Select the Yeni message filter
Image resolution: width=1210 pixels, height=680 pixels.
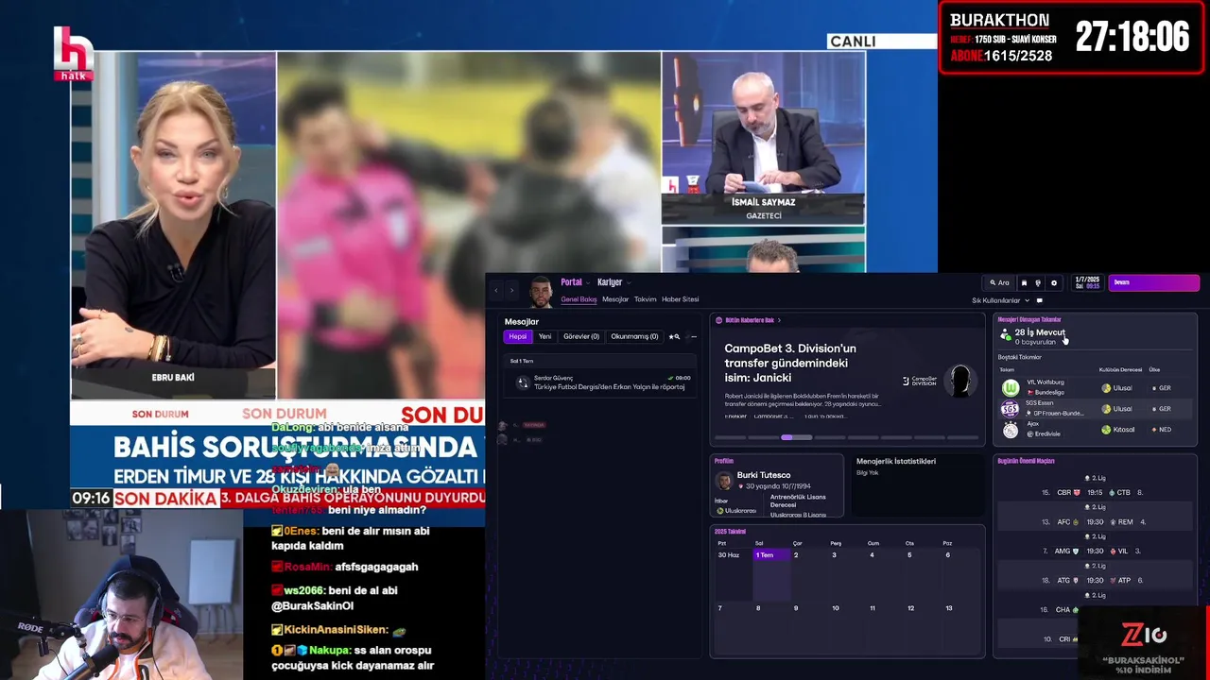(x=544, y=336)
